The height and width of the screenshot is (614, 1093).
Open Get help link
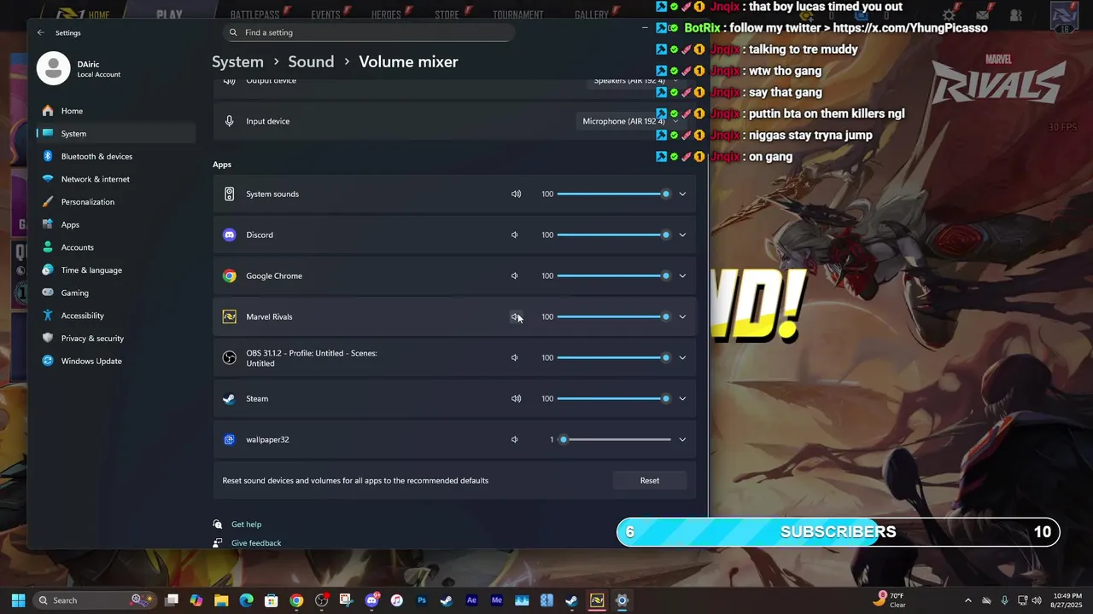[246, 524]
